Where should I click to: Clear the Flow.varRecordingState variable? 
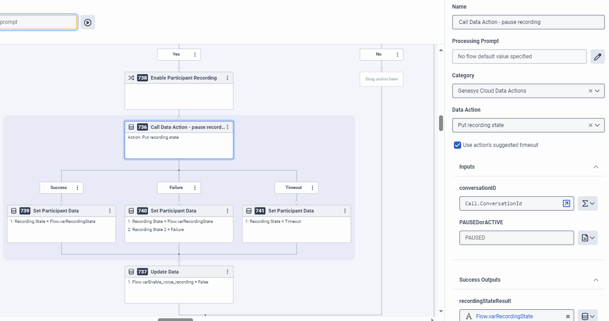coord(568,316)
